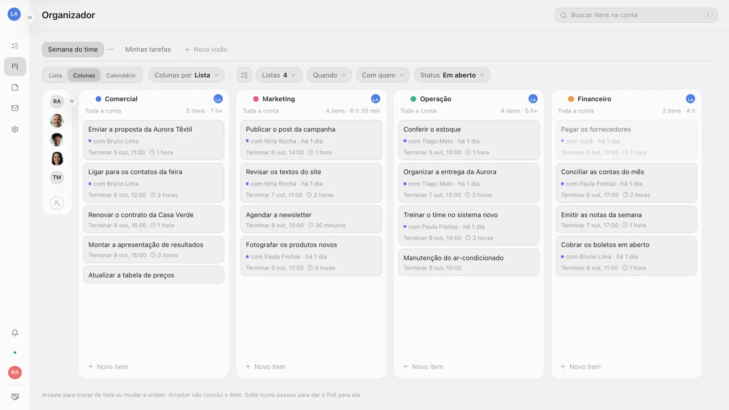Open card Manutenção do ar-condicionado
This screenshot has height=410, width=729.
point(469,262)
